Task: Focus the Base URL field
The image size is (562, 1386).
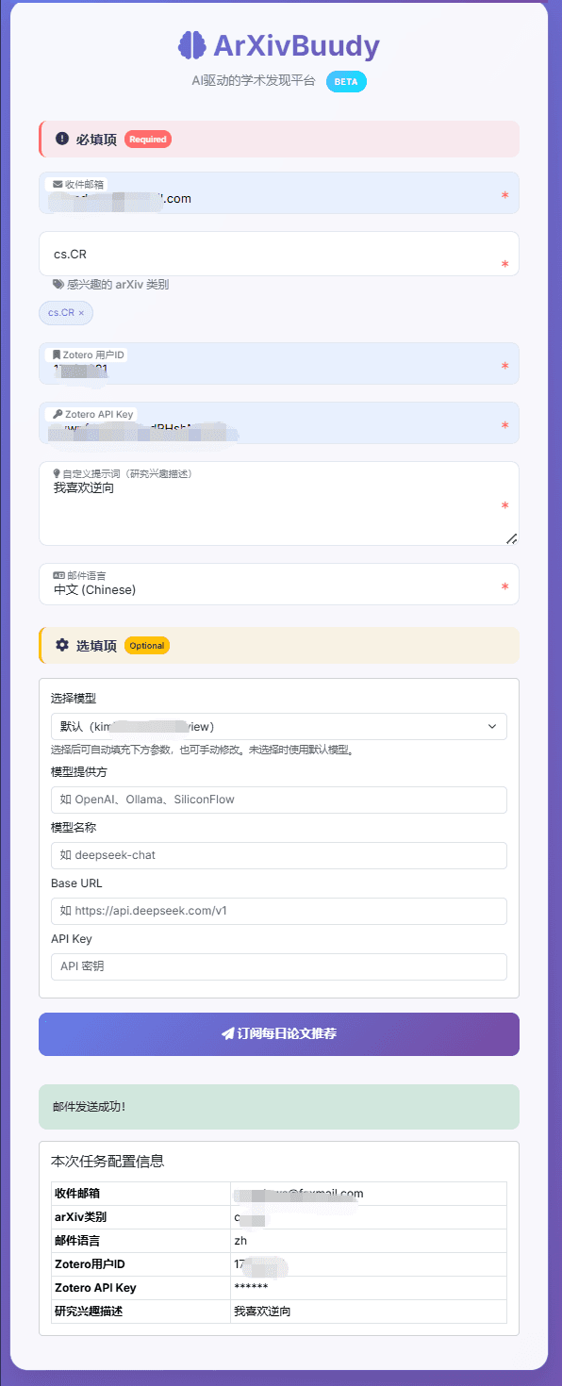Action: point(279,911)
